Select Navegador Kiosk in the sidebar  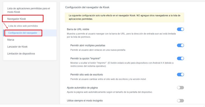point(17,19)
